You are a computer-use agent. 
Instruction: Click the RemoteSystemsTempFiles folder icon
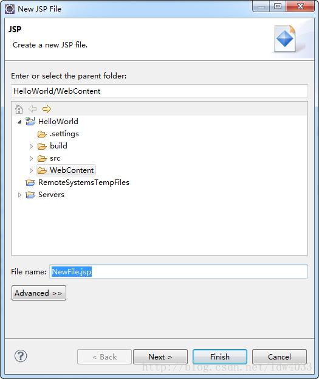coord(30,183)
